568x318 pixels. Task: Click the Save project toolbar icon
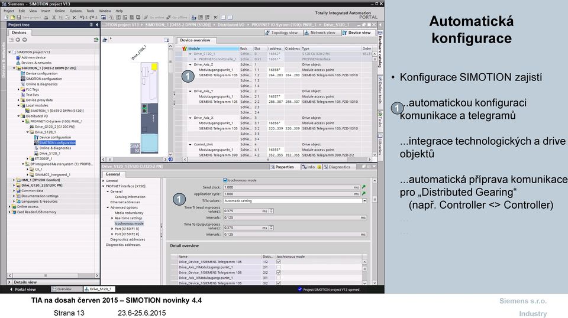click(x=19, y=17)
